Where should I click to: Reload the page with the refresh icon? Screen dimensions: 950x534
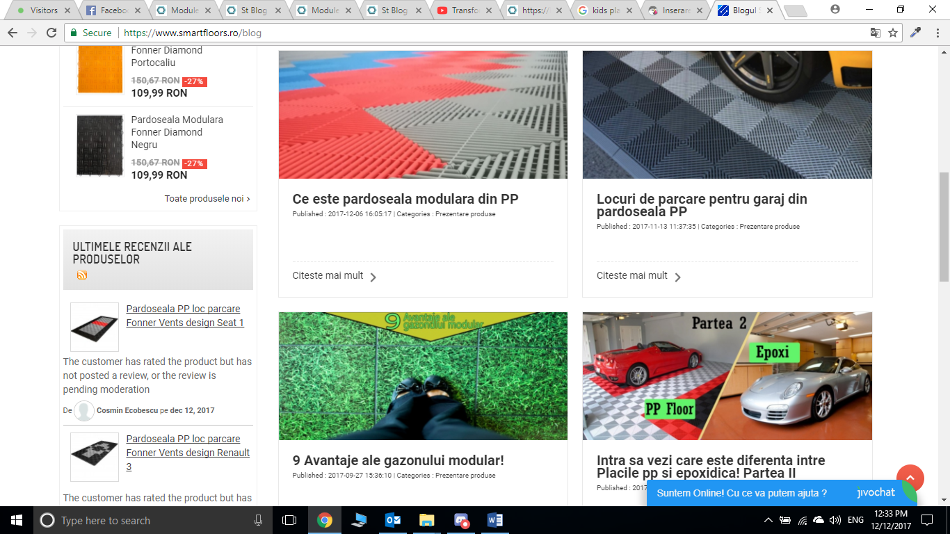tap(51, 33)
